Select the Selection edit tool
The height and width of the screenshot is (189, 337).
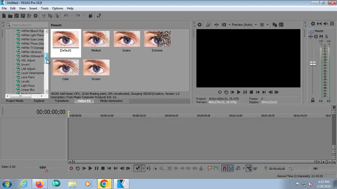[155, 169]
